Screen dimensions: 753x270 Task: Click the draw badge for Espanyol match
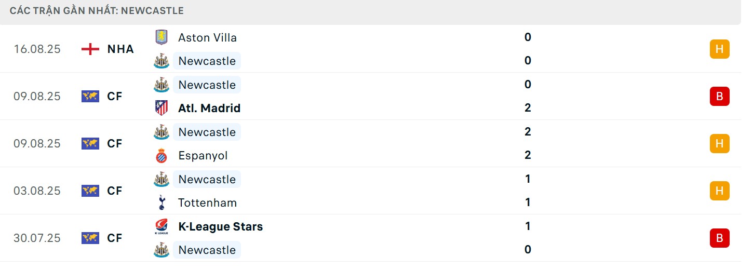(x=719, y=143)
